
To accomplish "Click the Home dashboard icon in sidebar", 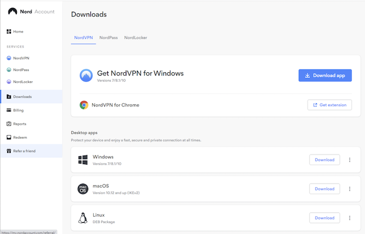I will click(9, 31).
